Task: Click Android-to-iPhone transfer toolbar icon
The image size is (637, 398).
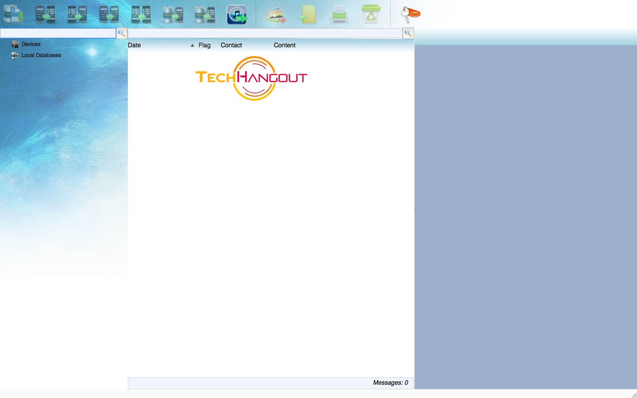Action: 45,14
